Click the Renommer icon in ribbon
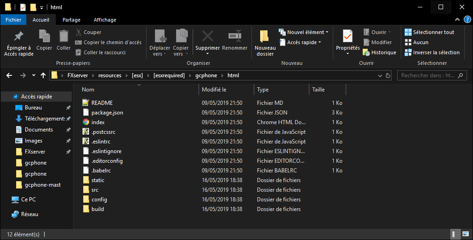 [x=234, y=37]
